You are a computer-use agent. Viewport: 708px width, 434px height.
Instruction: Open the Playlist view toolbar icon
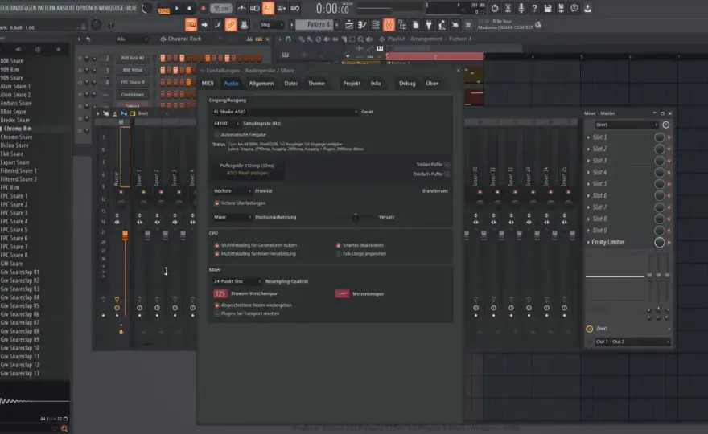[349, 25]
